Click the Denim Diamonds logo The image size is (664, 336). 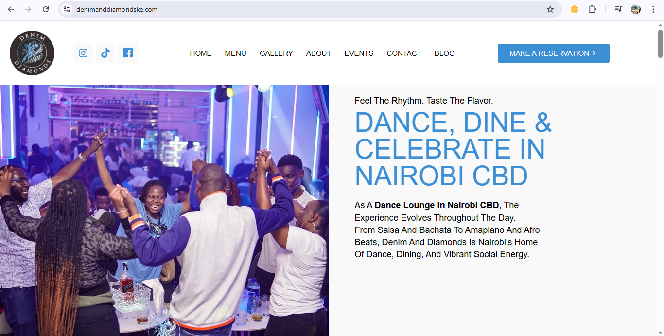(32, 53)
